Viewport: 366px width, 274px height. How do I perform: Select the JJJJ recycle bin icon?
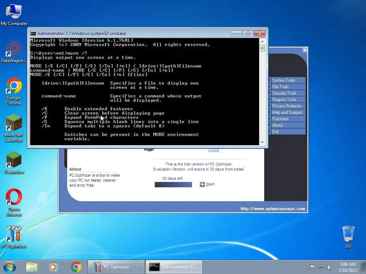(x=348, y=237)
